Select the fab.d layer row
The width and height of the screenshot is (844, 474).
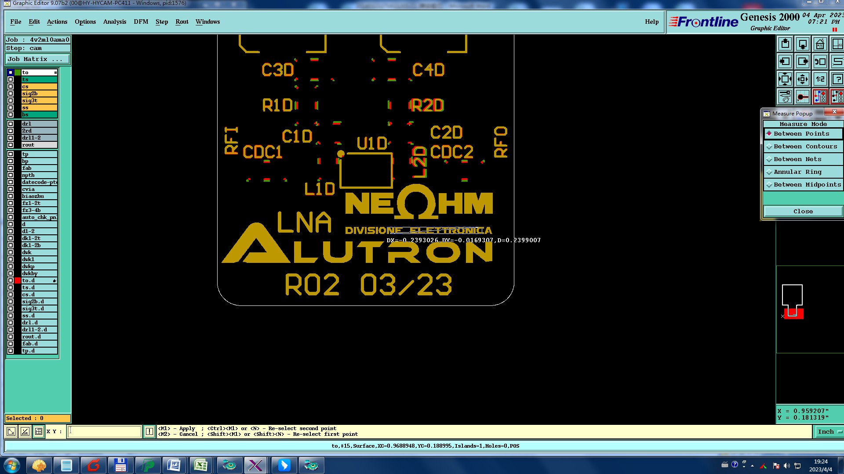[x=40, y=344]
